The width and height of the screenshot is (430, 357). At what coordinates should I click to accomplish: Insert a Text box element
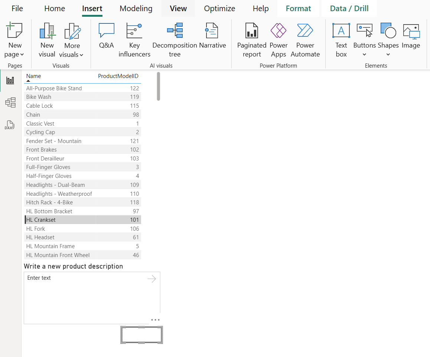pyautogui.click(x=341, y=39)
